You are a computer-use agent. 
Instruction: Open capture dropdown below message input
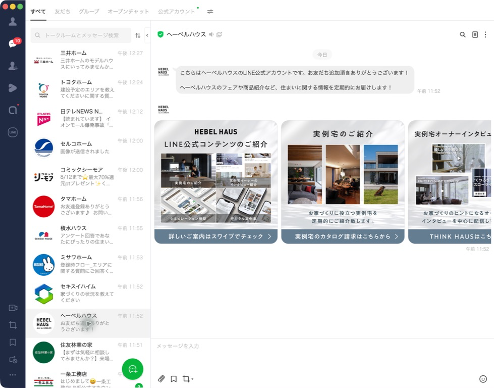click(188, 378)
